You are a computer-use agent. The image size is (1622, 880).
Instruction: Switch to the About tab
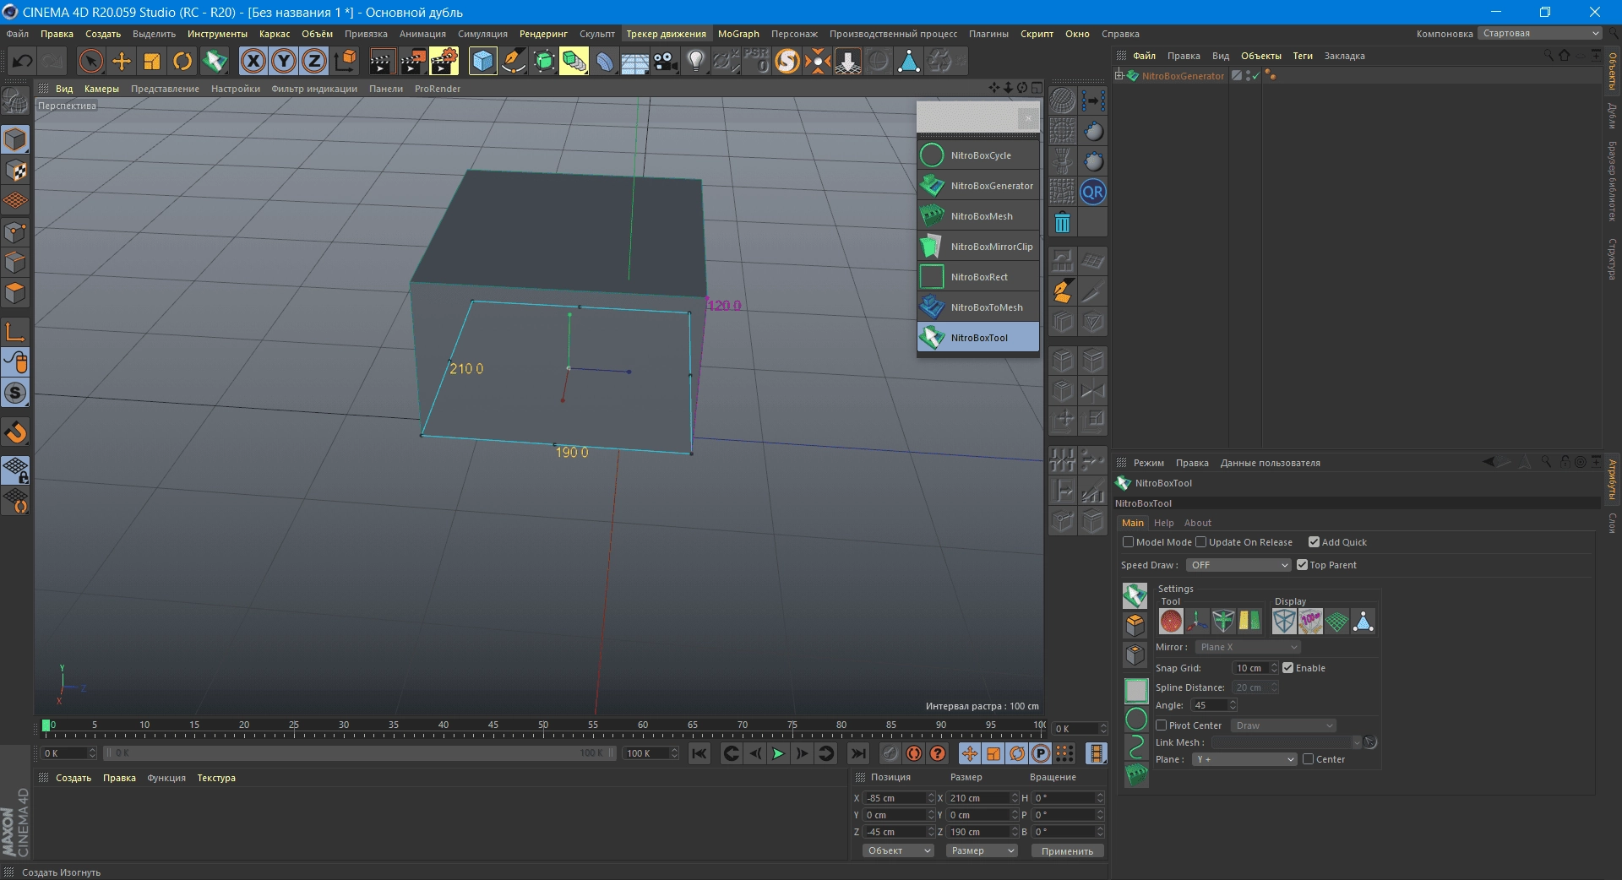coord(1197,523)
